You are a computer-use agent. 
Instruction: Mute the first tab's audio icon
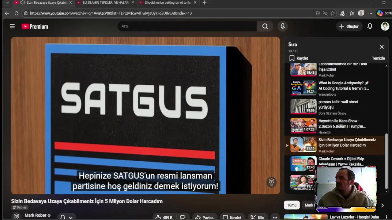click(22, 2)
